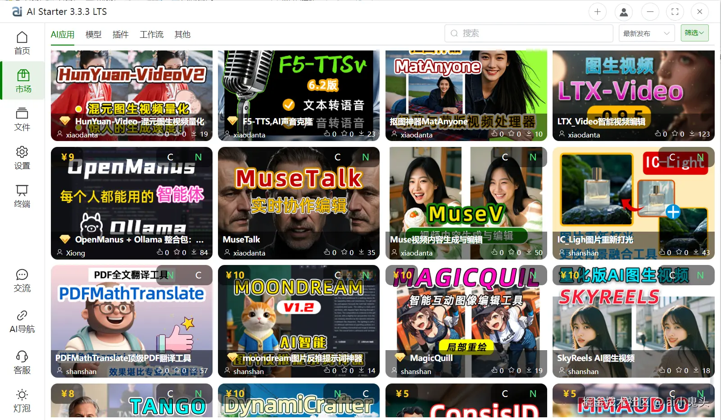Click the download icon on moondream card

coord(361,370)
